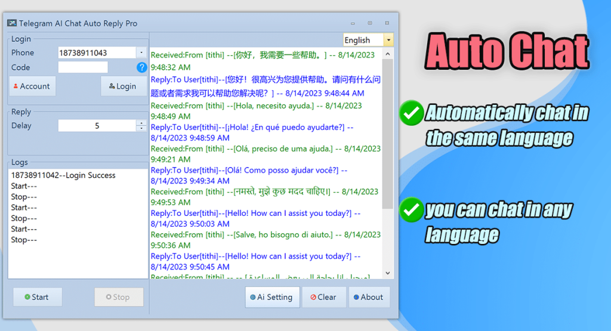Click the chat log scrollbar down arrow
Viewport: 611px width, 331px height.
click(x=388, y=273)
